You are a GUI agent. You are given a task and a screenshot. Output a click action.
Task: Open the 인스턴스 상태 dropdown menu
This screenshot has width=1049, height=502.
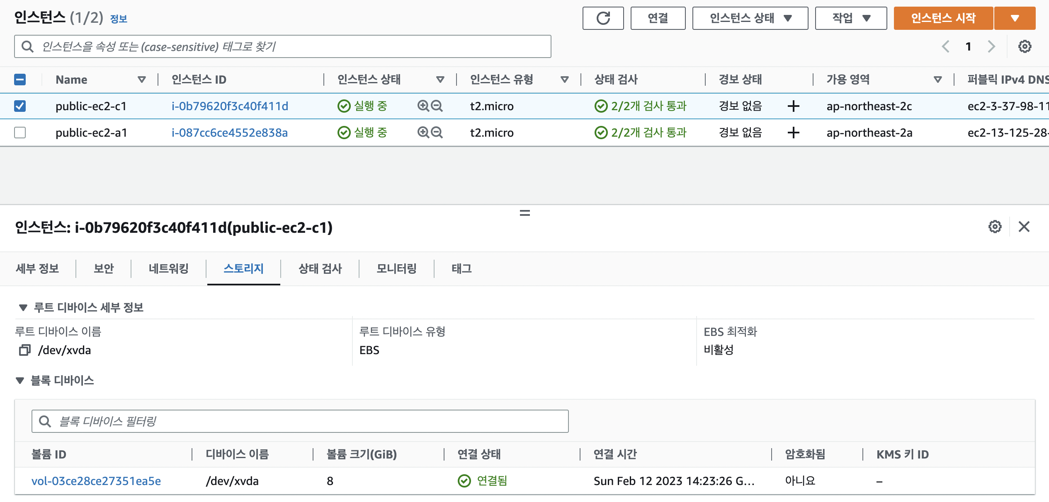coord(750,18)
